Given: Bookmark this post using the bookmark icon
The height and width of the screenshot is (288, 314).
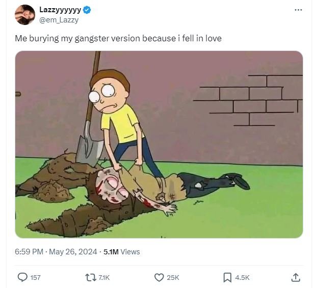Looking at the screenshot, I should [x=227, y=277].
